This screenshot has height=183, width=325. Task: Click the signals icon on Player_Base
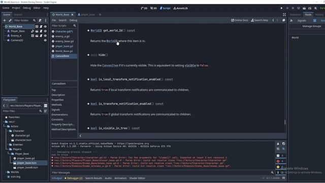[32, 31]
